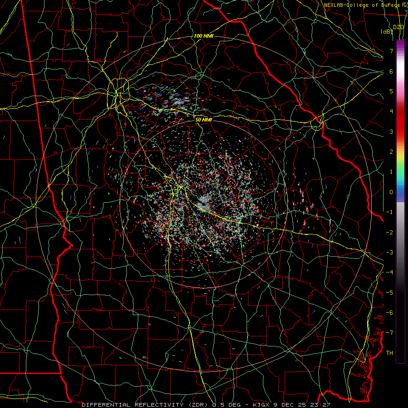This screenshot has width=408, height=408.
Task: Click the yellow band of the ZDR color bar
Action: [x=400, y=156]
